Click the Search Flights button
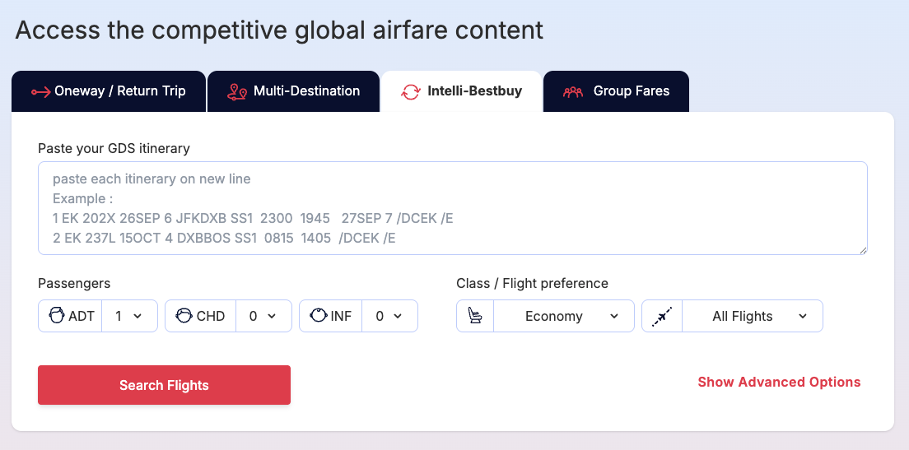The width and height of the screenshot is (909, 450). [x=164, y=385]
